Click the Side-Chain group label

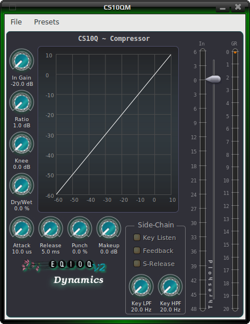[x=156, y=225]
